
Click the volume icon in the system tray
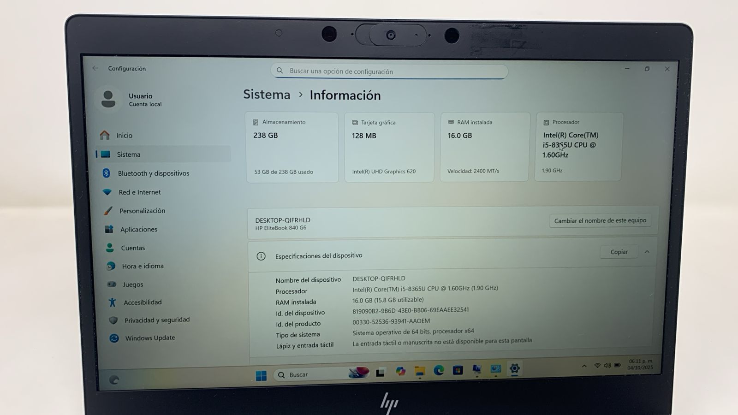(x=607, y=365)
